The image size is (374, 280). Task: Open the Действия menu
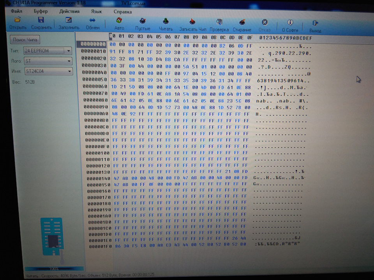69,11
